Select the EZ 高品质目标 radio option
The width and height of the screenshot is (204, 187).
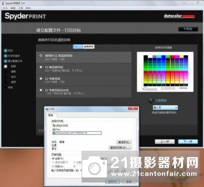(41, 67)
